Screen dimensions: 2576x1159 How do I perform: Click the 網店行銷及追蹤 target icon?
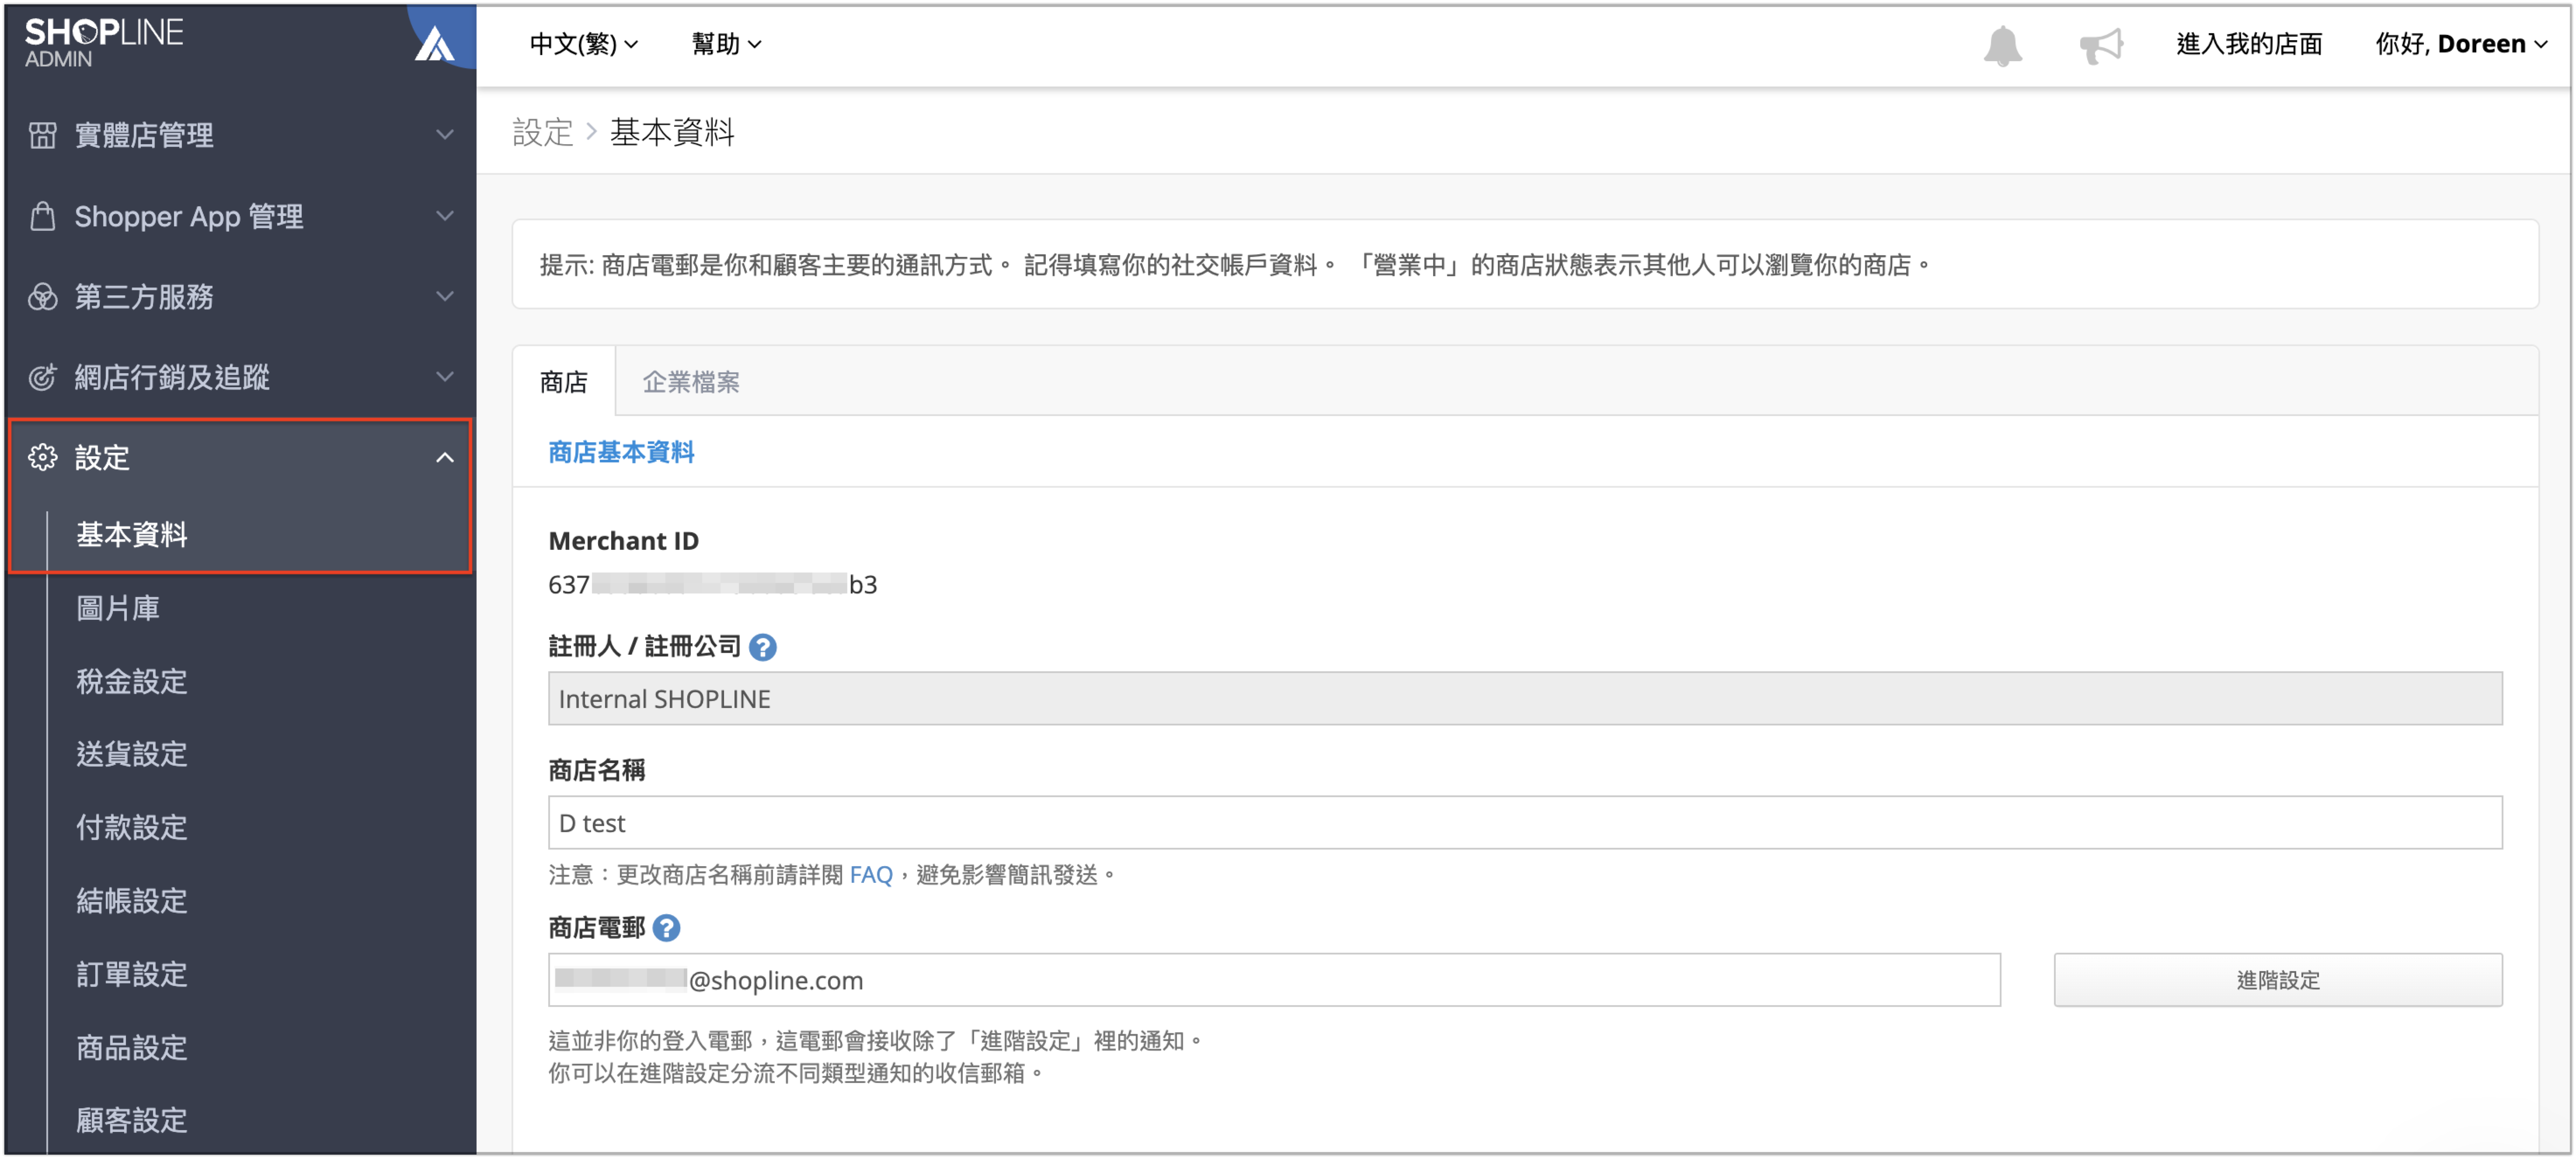(42, 377)
